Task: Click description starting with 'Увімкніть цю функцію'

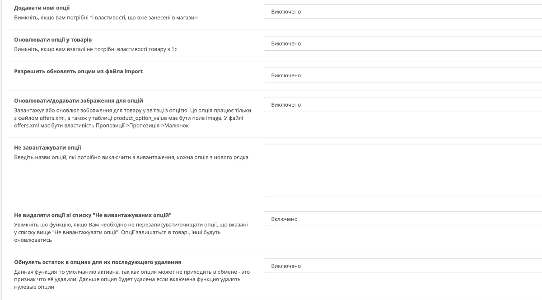Action: pyautogui.click(x=131, y=232)
